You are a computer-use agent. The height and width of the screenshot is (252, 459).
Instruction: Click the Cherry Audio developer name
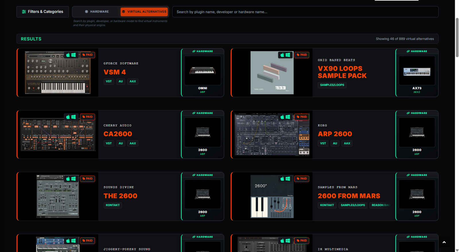pyautogui.click(x=118, y=125)
